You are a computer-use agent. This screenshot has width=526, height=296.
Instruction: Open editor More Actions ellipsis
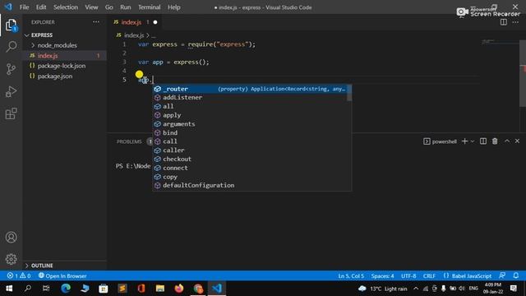point(515,22)
